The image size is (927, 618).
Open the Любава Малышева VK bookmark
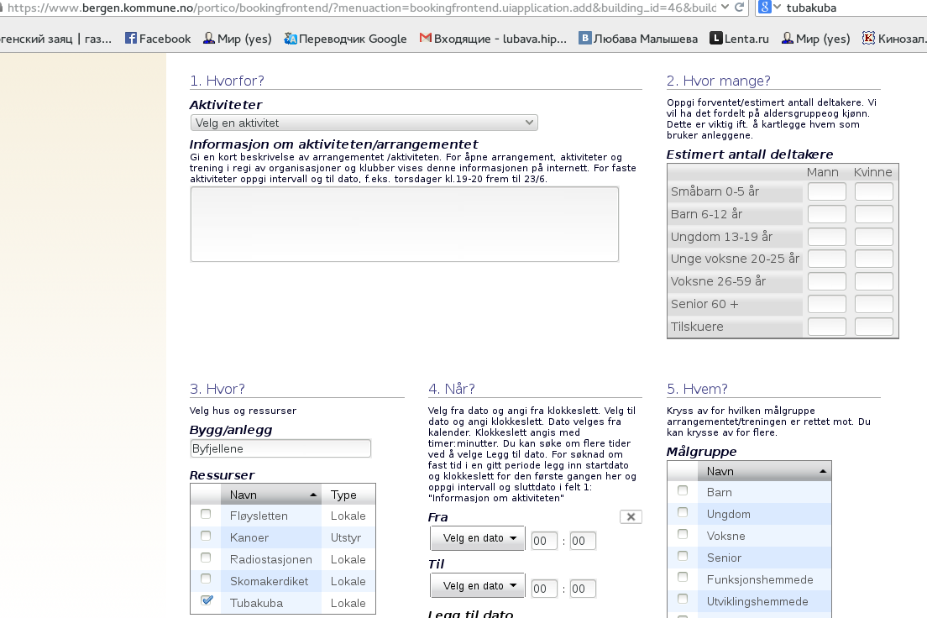(638, 39)
